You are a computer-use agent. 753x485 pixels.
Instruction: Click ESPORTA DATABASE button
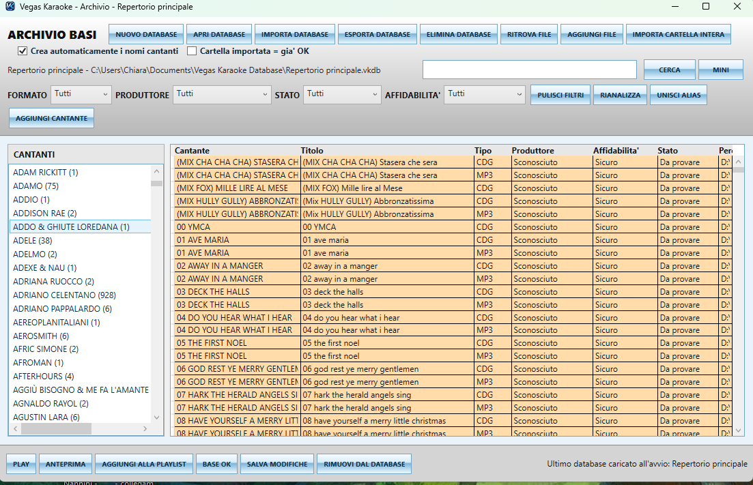click(378, 35)
